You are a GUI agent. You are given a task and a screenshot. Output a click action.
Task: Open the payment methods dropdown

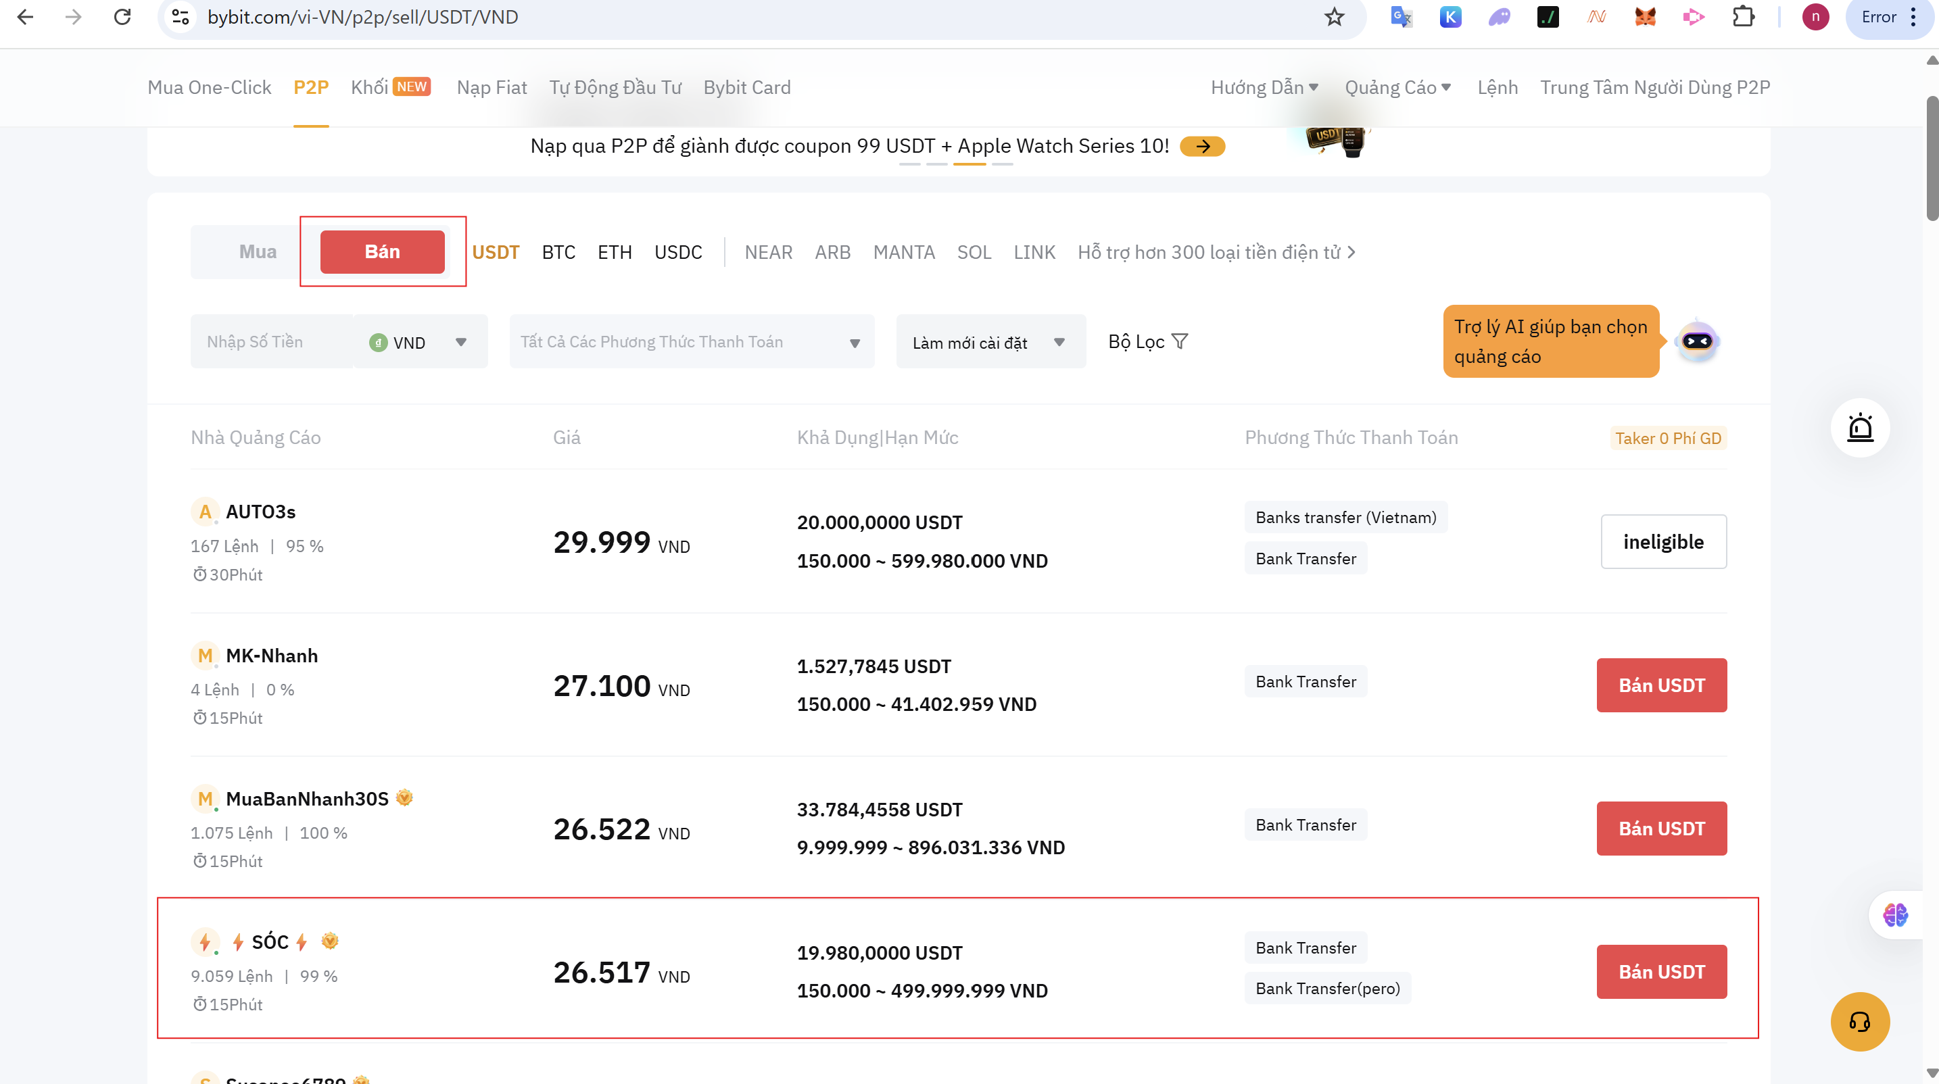tap(691, 342)
